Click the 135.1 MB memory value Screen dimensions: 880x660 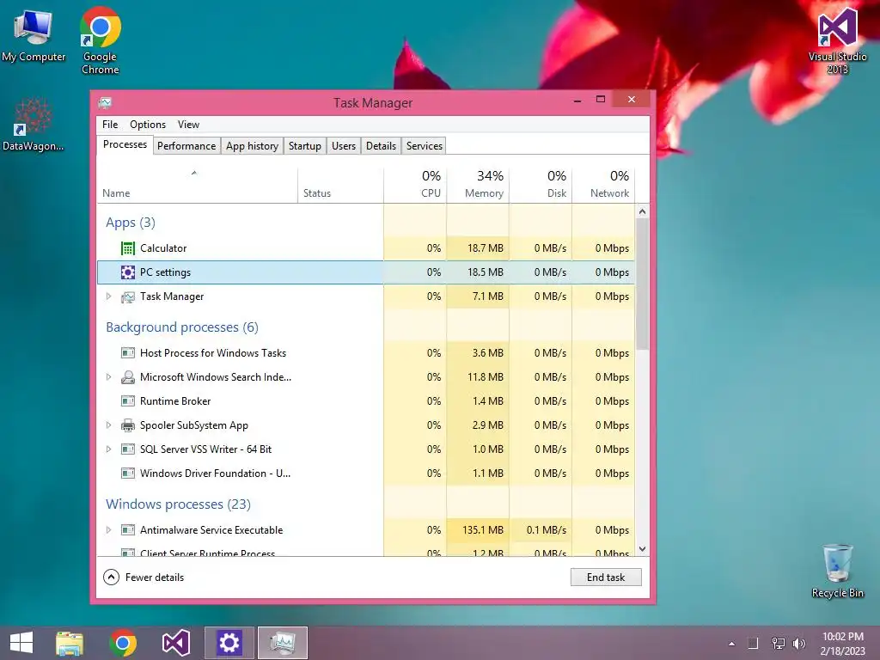(x=483, y=529)
